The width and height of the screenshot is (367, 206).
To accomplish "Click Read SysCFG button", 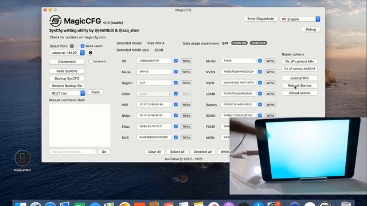I will tap(67, 71).
